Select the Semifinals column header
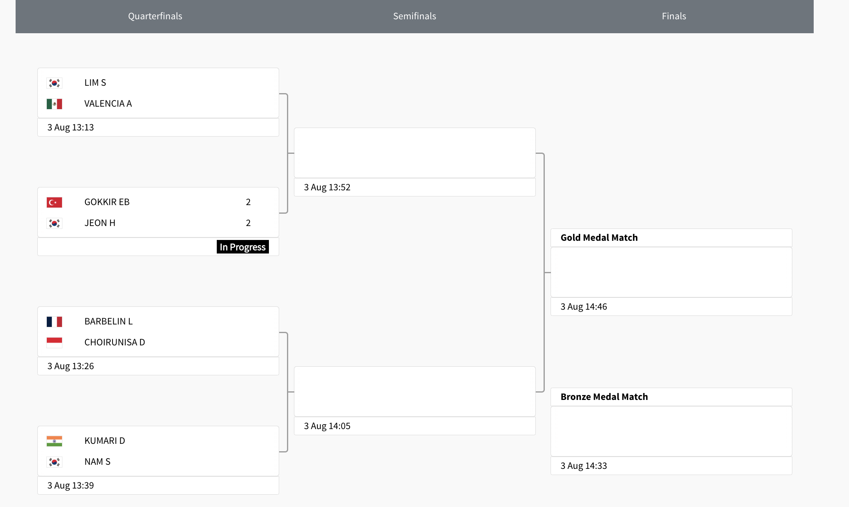Screen dimensions: 849x507 pos(415,16)
